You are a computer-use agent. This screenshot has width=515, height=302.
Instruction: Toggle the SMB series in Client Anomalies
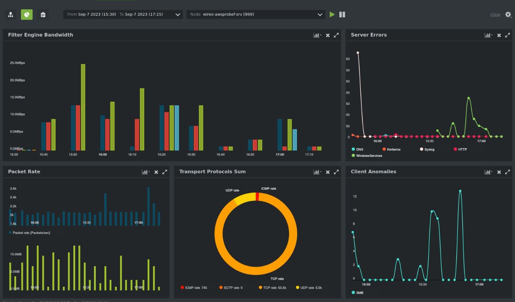pos(359,293)
